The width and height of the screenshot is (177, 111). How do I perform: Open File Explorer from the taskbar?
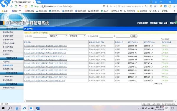coord(31,108)
